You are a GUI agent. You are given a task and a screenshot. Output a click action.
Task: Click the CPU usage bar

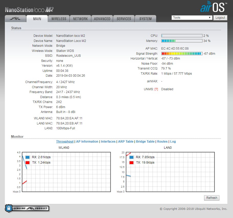182,36
